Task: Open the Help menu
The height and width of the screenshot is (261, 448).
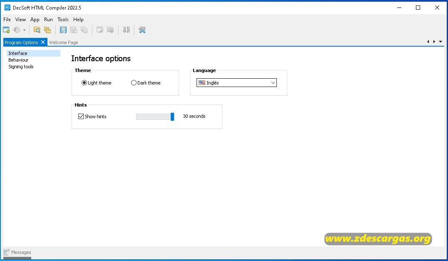Action: pyautogui.click(x=78, y=20)
